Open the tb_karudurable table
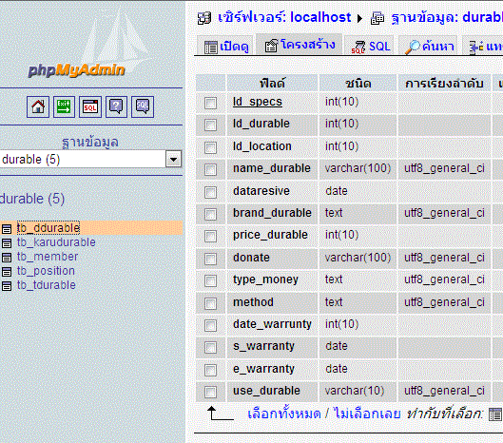 [56, 242]
